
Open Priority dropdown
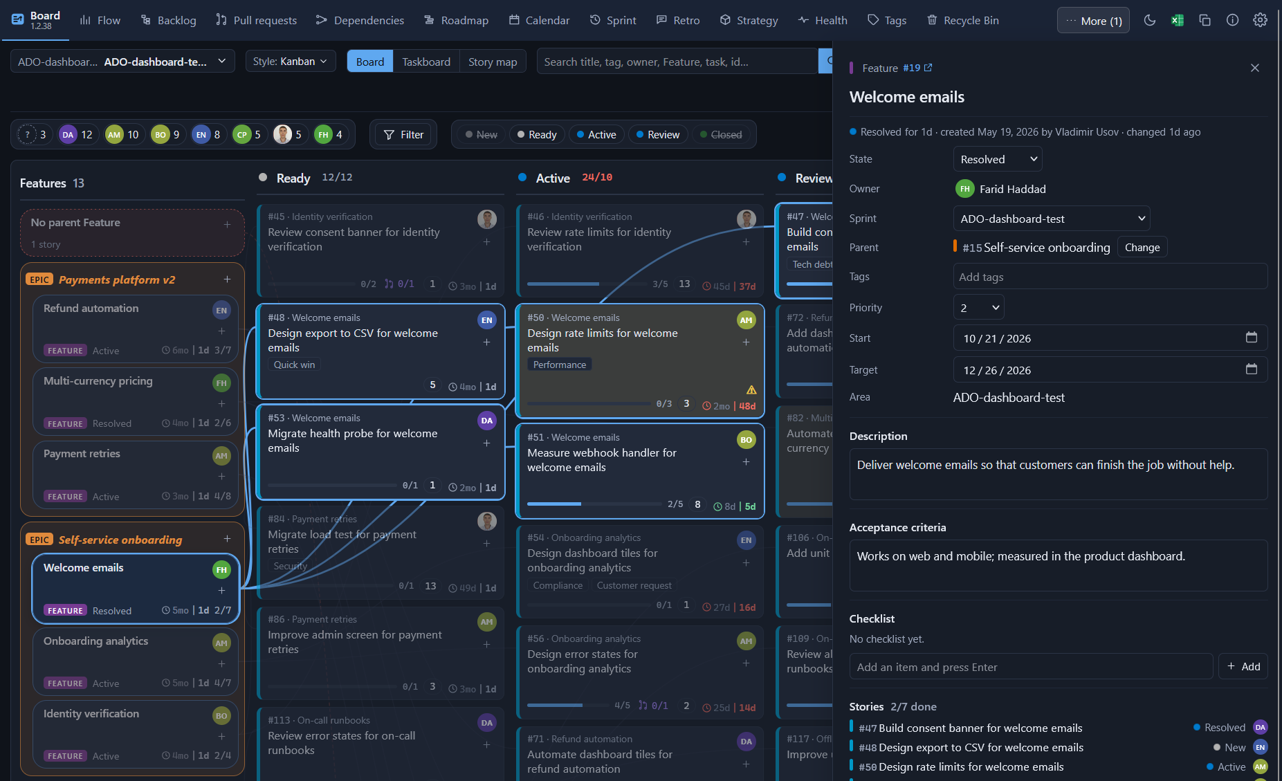(978, 307)
